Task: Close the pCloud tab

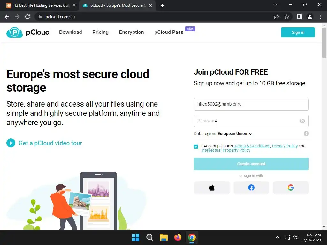Action: pos(150,5)
